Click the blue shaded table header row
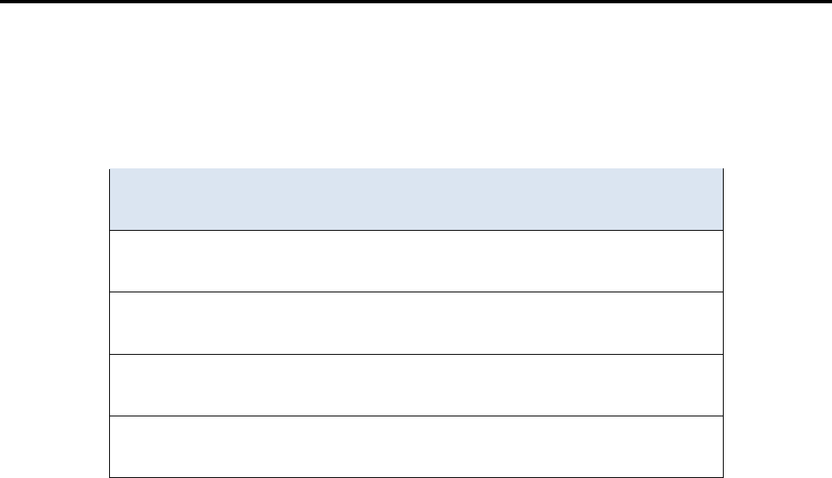This screenshot has height=478, width=832. pos(416,199)
